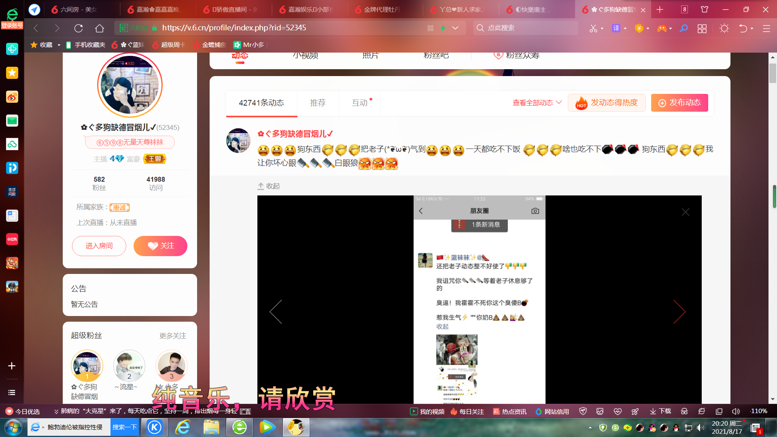Viewport: 777px width, 437px height.
Task: Select the 小视频 profile tab
Action: (x=306, y=56)
